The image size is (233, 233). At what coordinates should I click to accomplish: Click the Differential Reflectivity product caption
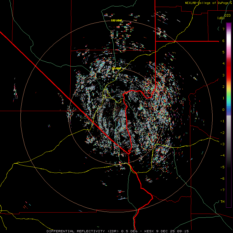coord(118,231)
